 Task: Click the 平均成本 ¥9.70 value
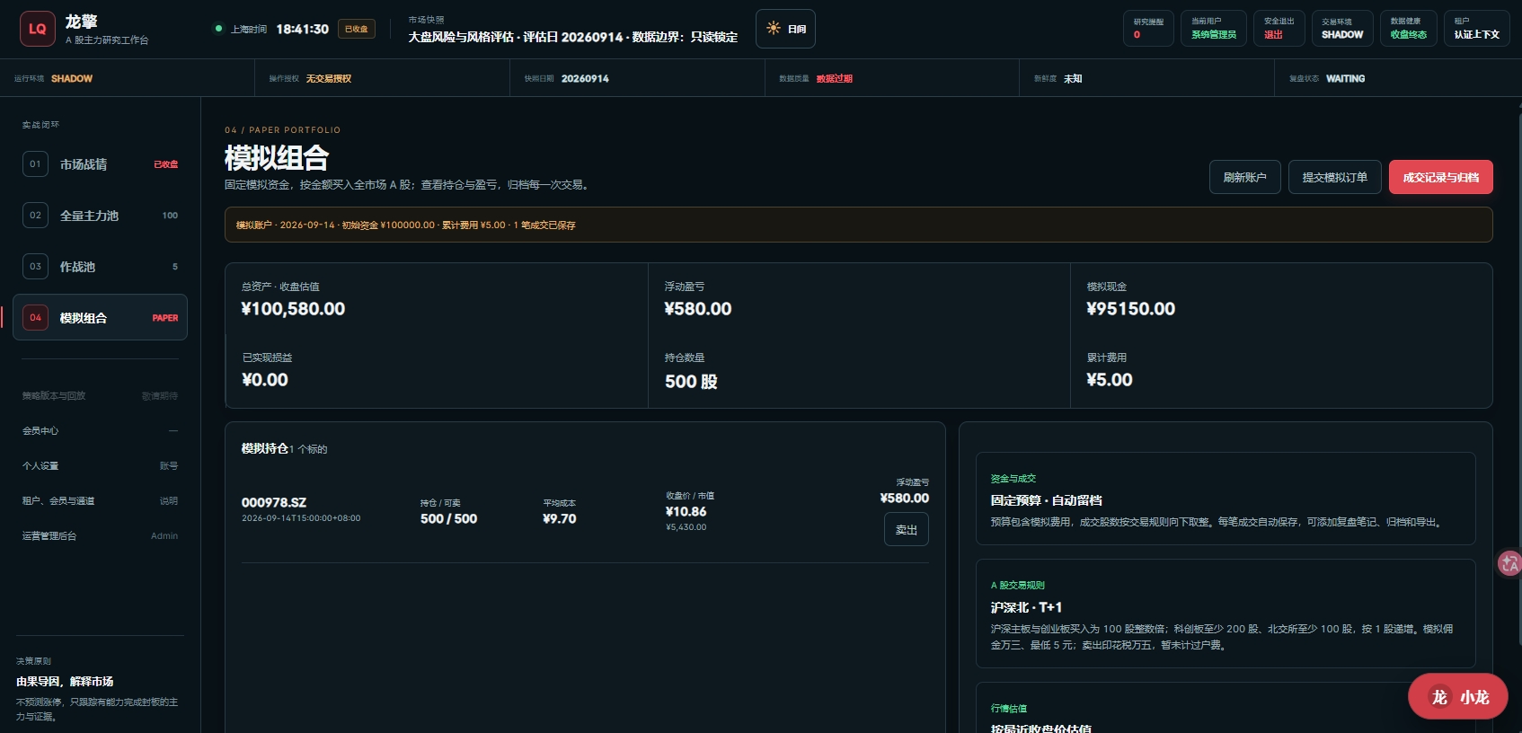coord(560,519)
